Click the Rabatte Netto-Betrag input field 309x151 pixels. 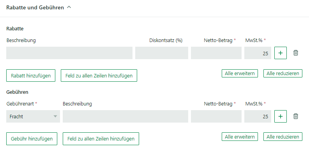tap(216, 53)
